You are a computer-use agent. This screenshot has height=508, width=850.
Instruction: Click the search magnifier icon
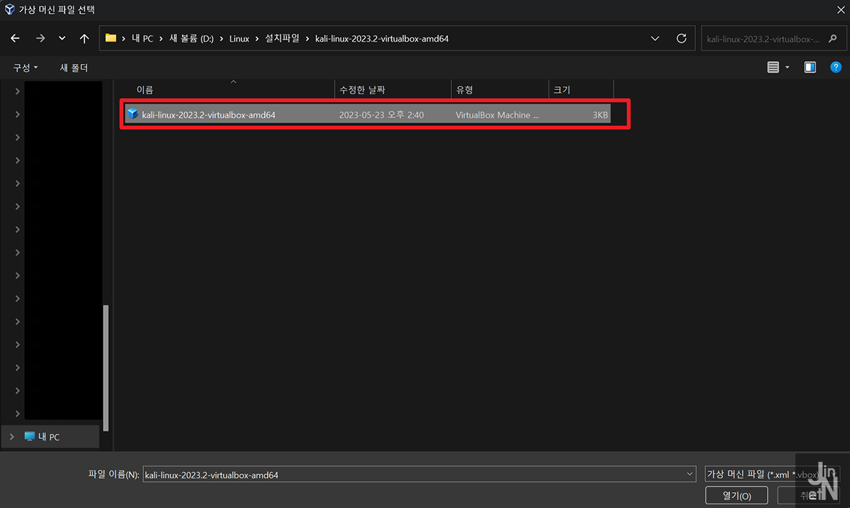(833, 38)
